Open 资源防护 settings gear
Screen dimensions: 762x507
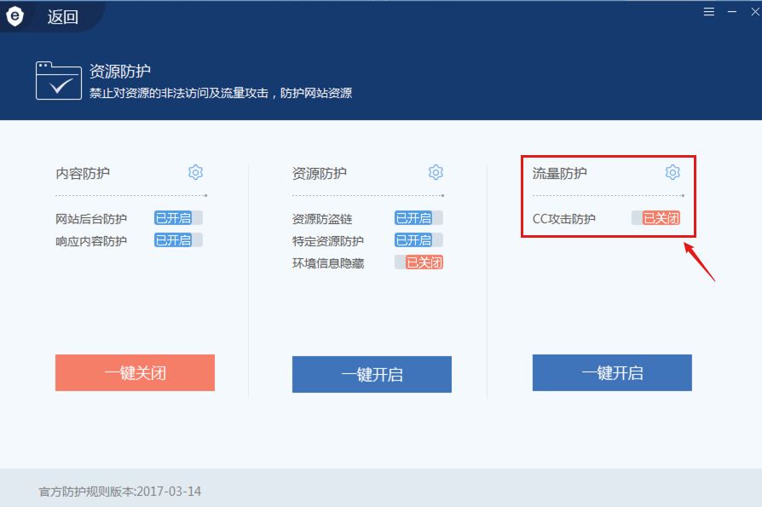pyautogui.click(x=436, y=172)
